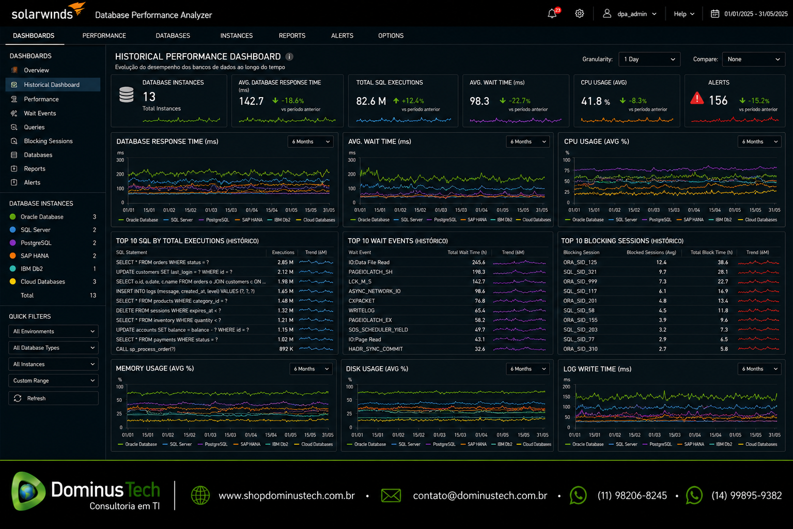Open the 6 Months dropdown for Database Response Time
The image size is (793, 529).
(x=310, y=142)
